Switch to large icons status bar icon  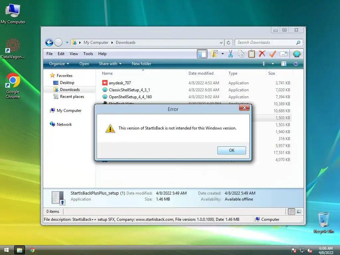(x=299, y=212)
